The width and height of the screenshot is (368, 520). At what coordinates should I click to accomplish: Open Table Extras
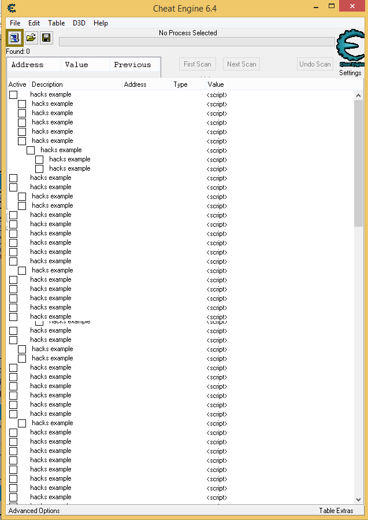336,510
